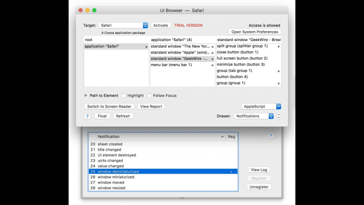
Task: Expand arrow next to application "Safari"
Action: coord(146,47)
